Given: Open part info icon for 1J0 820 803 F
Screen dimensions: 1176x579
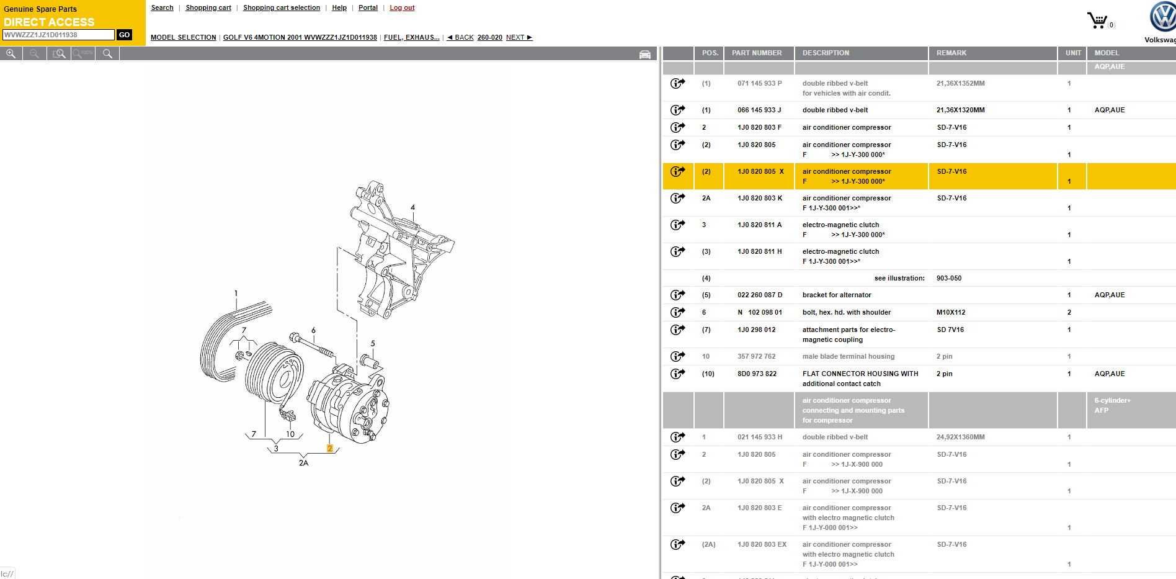Looking at the screenshot, I should 677,127.
